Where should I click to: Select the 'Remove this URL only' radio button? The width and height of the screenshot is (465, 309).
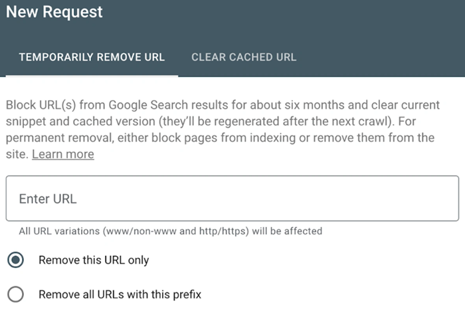tap(15, 260)
